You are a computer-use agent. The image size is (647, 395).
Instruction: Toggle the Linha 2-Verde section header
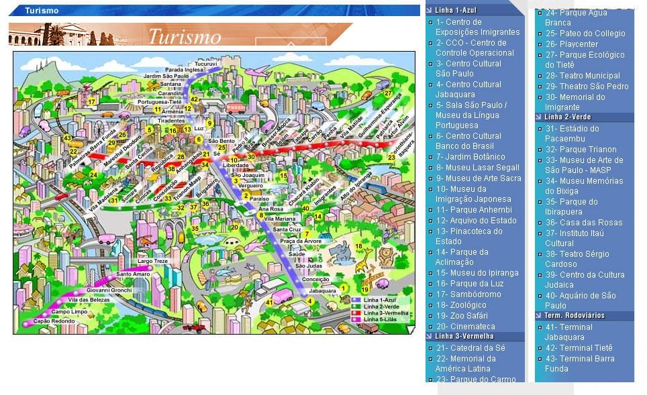(585, 117)
